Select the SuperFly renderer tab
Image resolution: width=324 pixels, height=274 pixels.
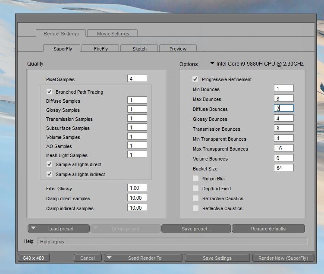coord(62,49)
